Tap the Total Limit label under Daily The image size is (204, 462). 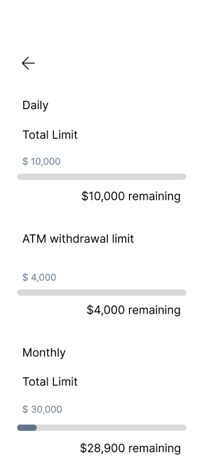tap(50, 135)
